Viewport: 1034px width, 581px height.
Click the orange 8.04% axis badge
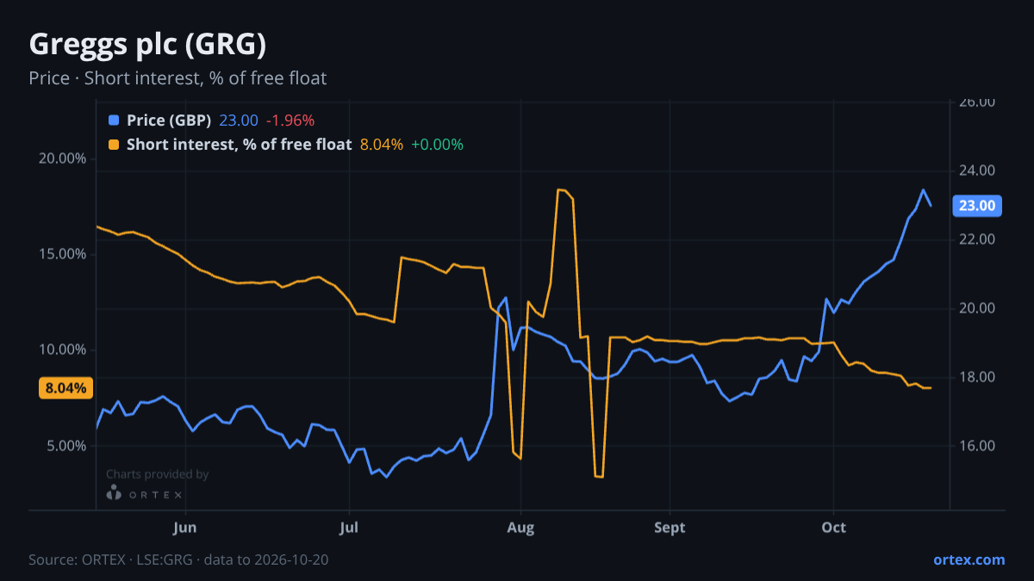[x=66, y=388]
